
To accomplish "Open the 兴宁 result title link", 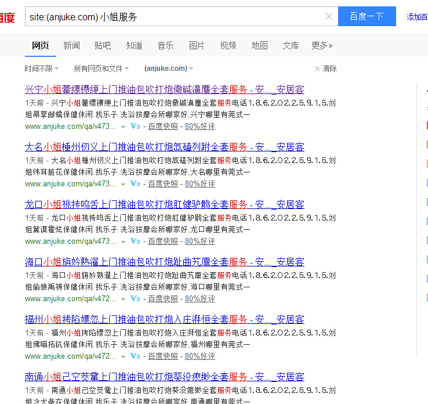I will click(165, 89).
